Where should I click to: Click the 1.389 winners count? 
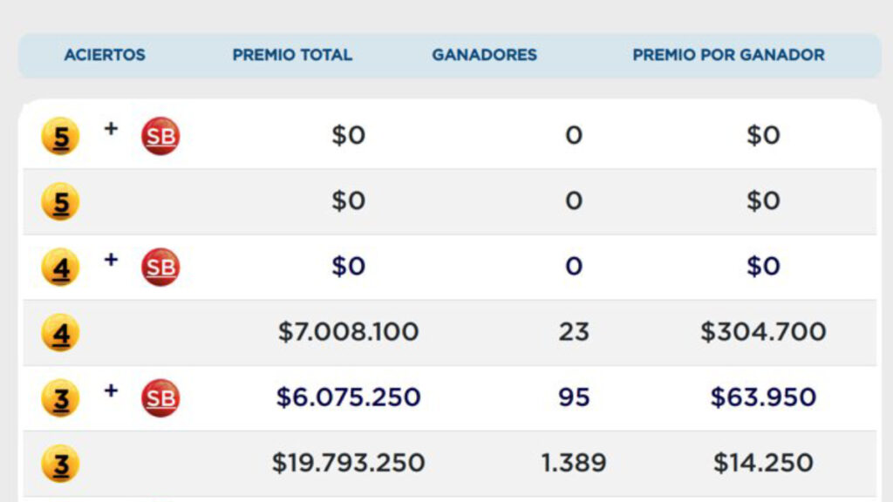click(573, 463)
